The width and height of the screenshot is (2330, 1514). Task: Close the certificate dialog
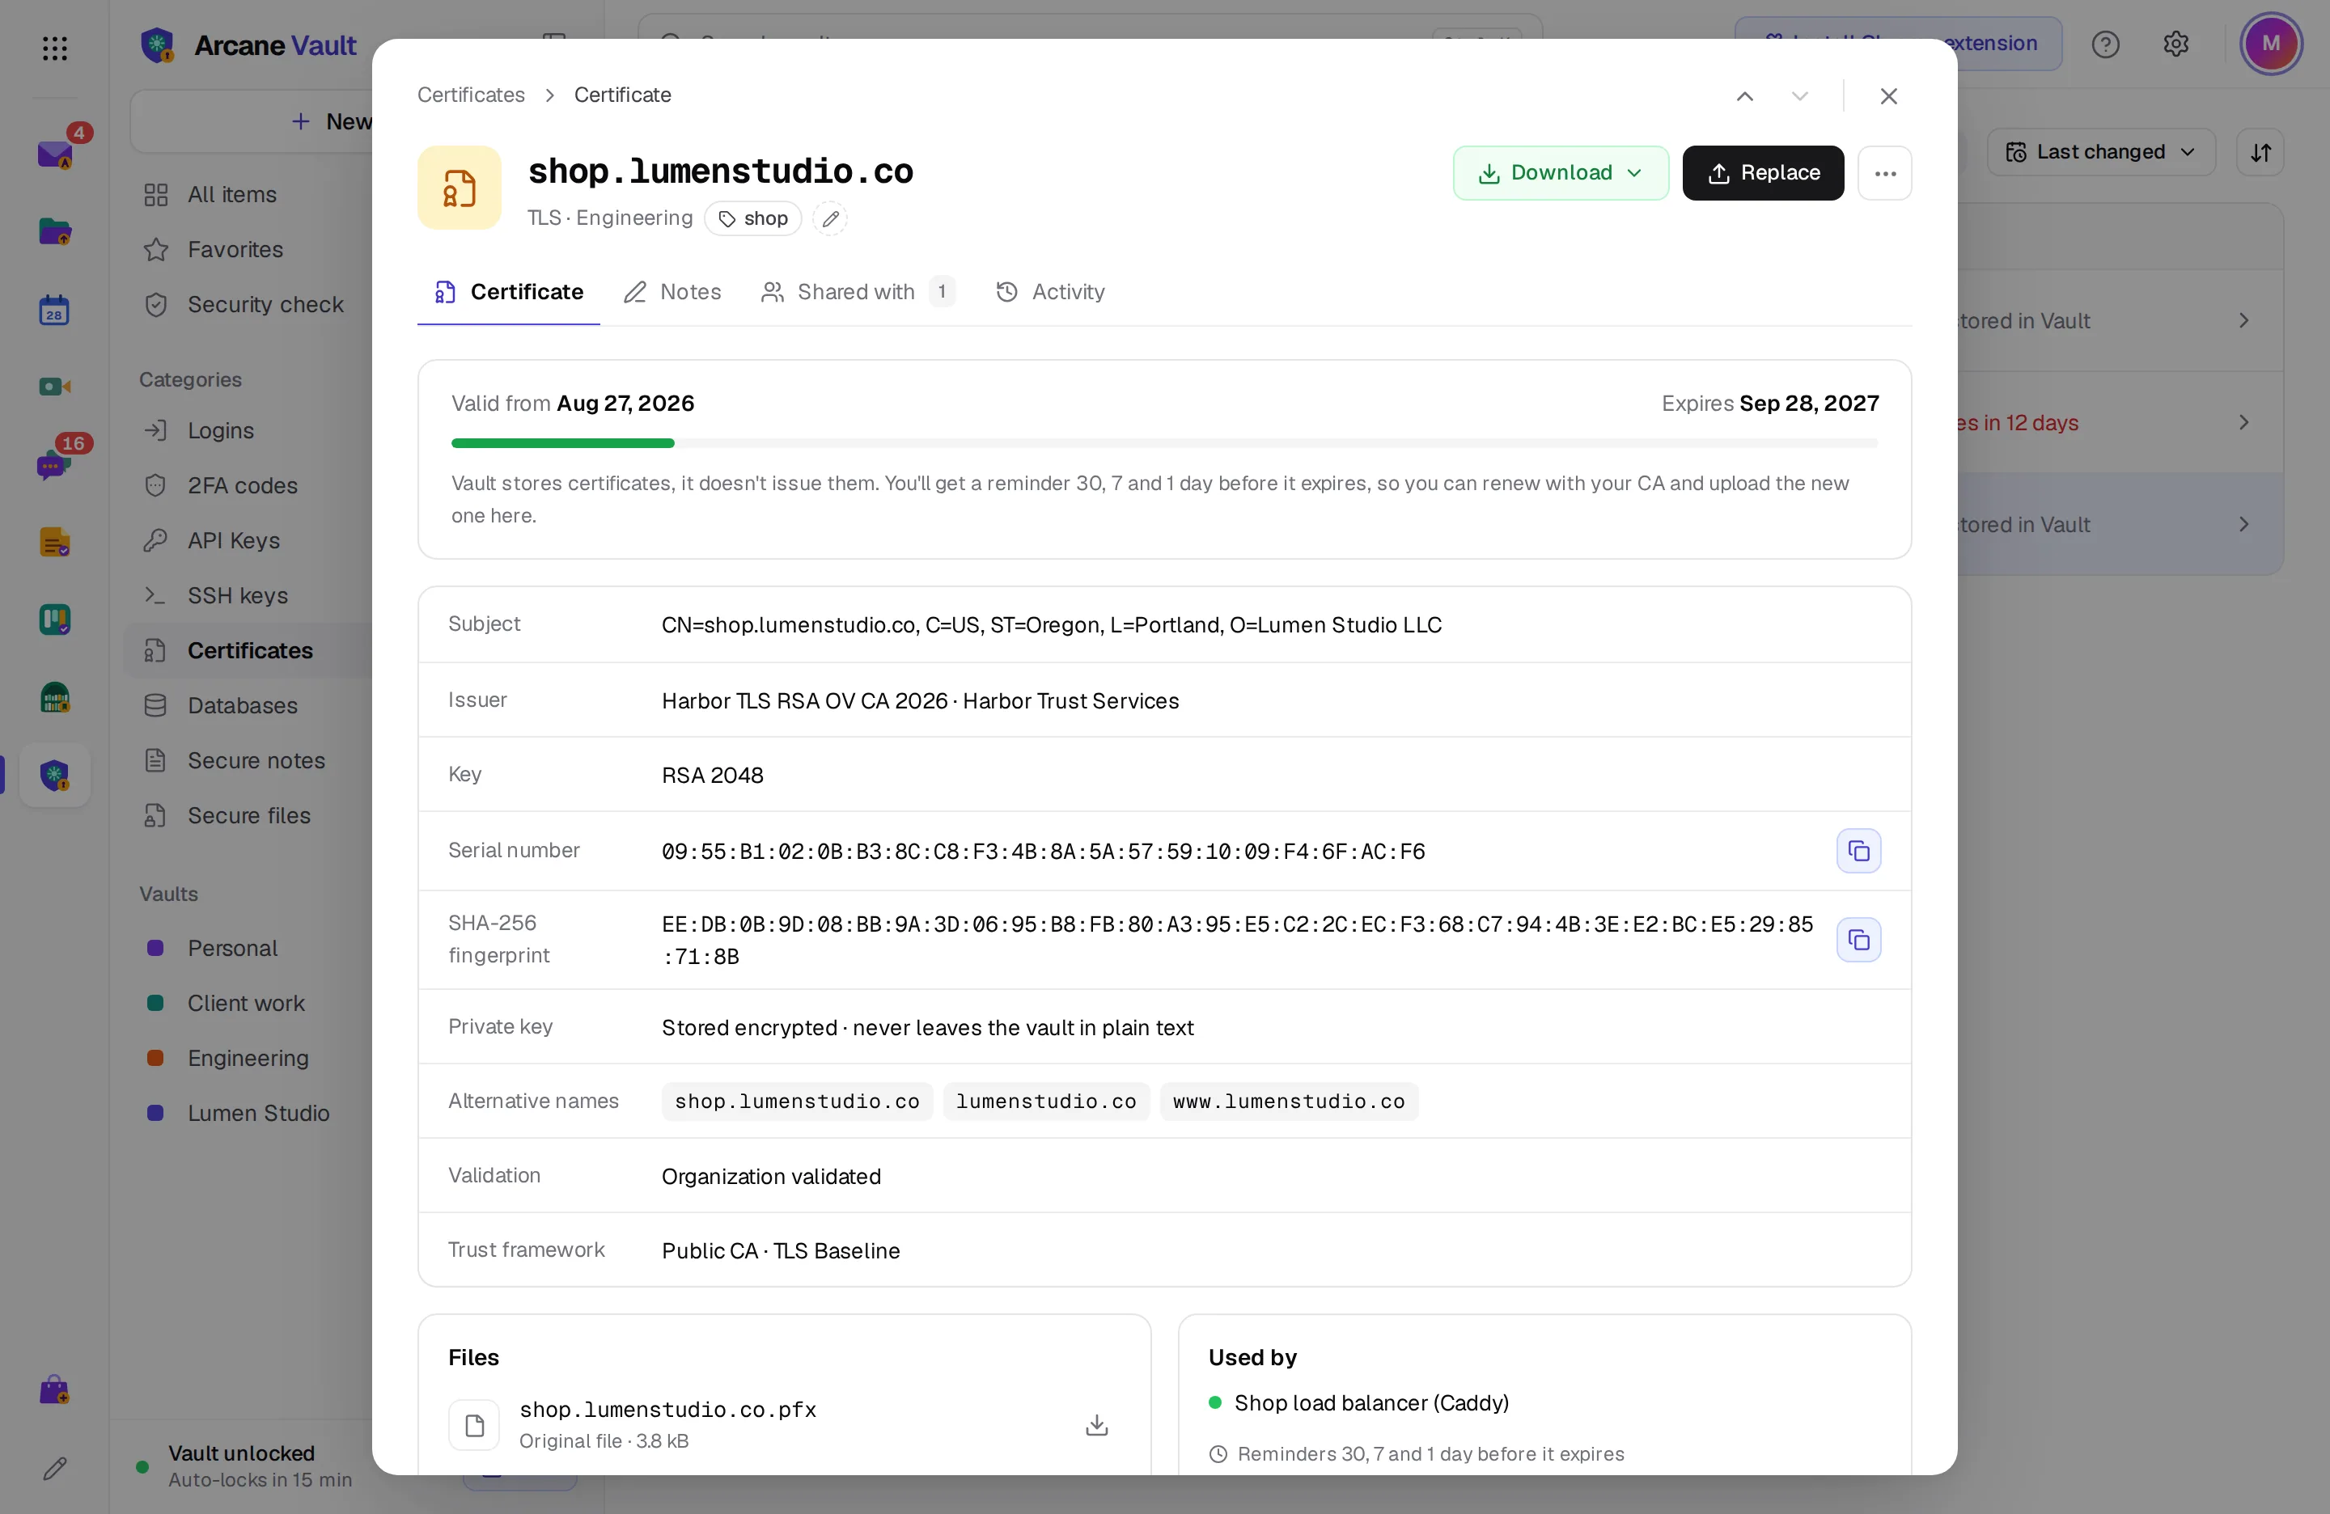click(x=1888, y=96)
